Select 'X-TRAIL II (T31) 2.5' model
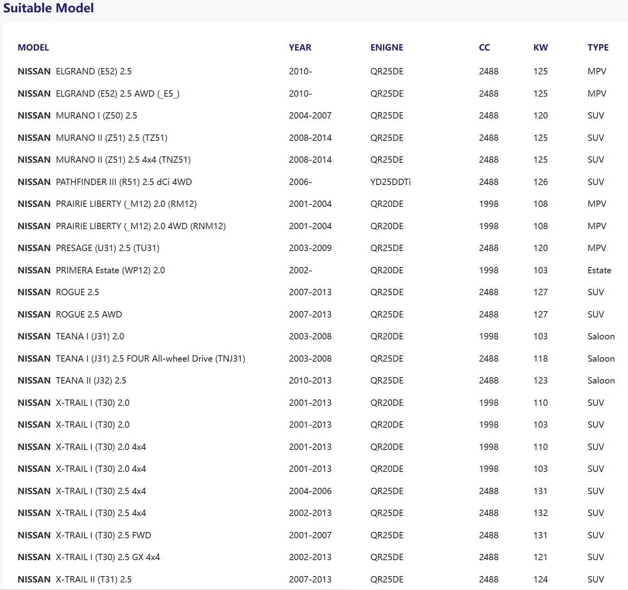This screenshot has width=628, height=590. [94, 580]
